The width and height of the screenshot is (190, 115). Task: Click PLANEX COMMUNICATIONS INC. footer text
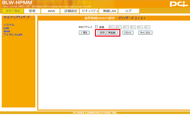coord(95,113)
